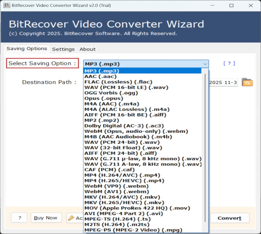The width and height of the screenshot is (261, 234).
Task: Select M4B (AAC Audiobook) (.m4b)
Action: (142, 137)
